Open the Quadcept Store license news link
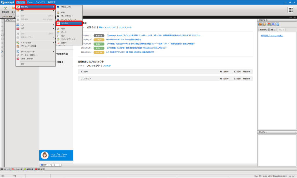This screenshot has width=297, height=178. [x=153, y=35]
